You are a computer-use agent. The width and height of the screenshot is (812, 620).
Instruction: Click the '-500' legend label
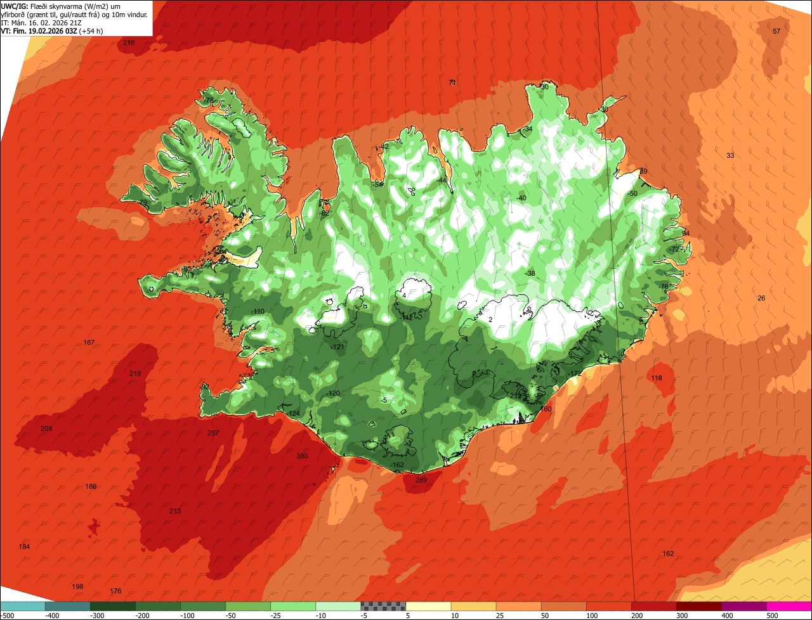(x=8, y=616)
